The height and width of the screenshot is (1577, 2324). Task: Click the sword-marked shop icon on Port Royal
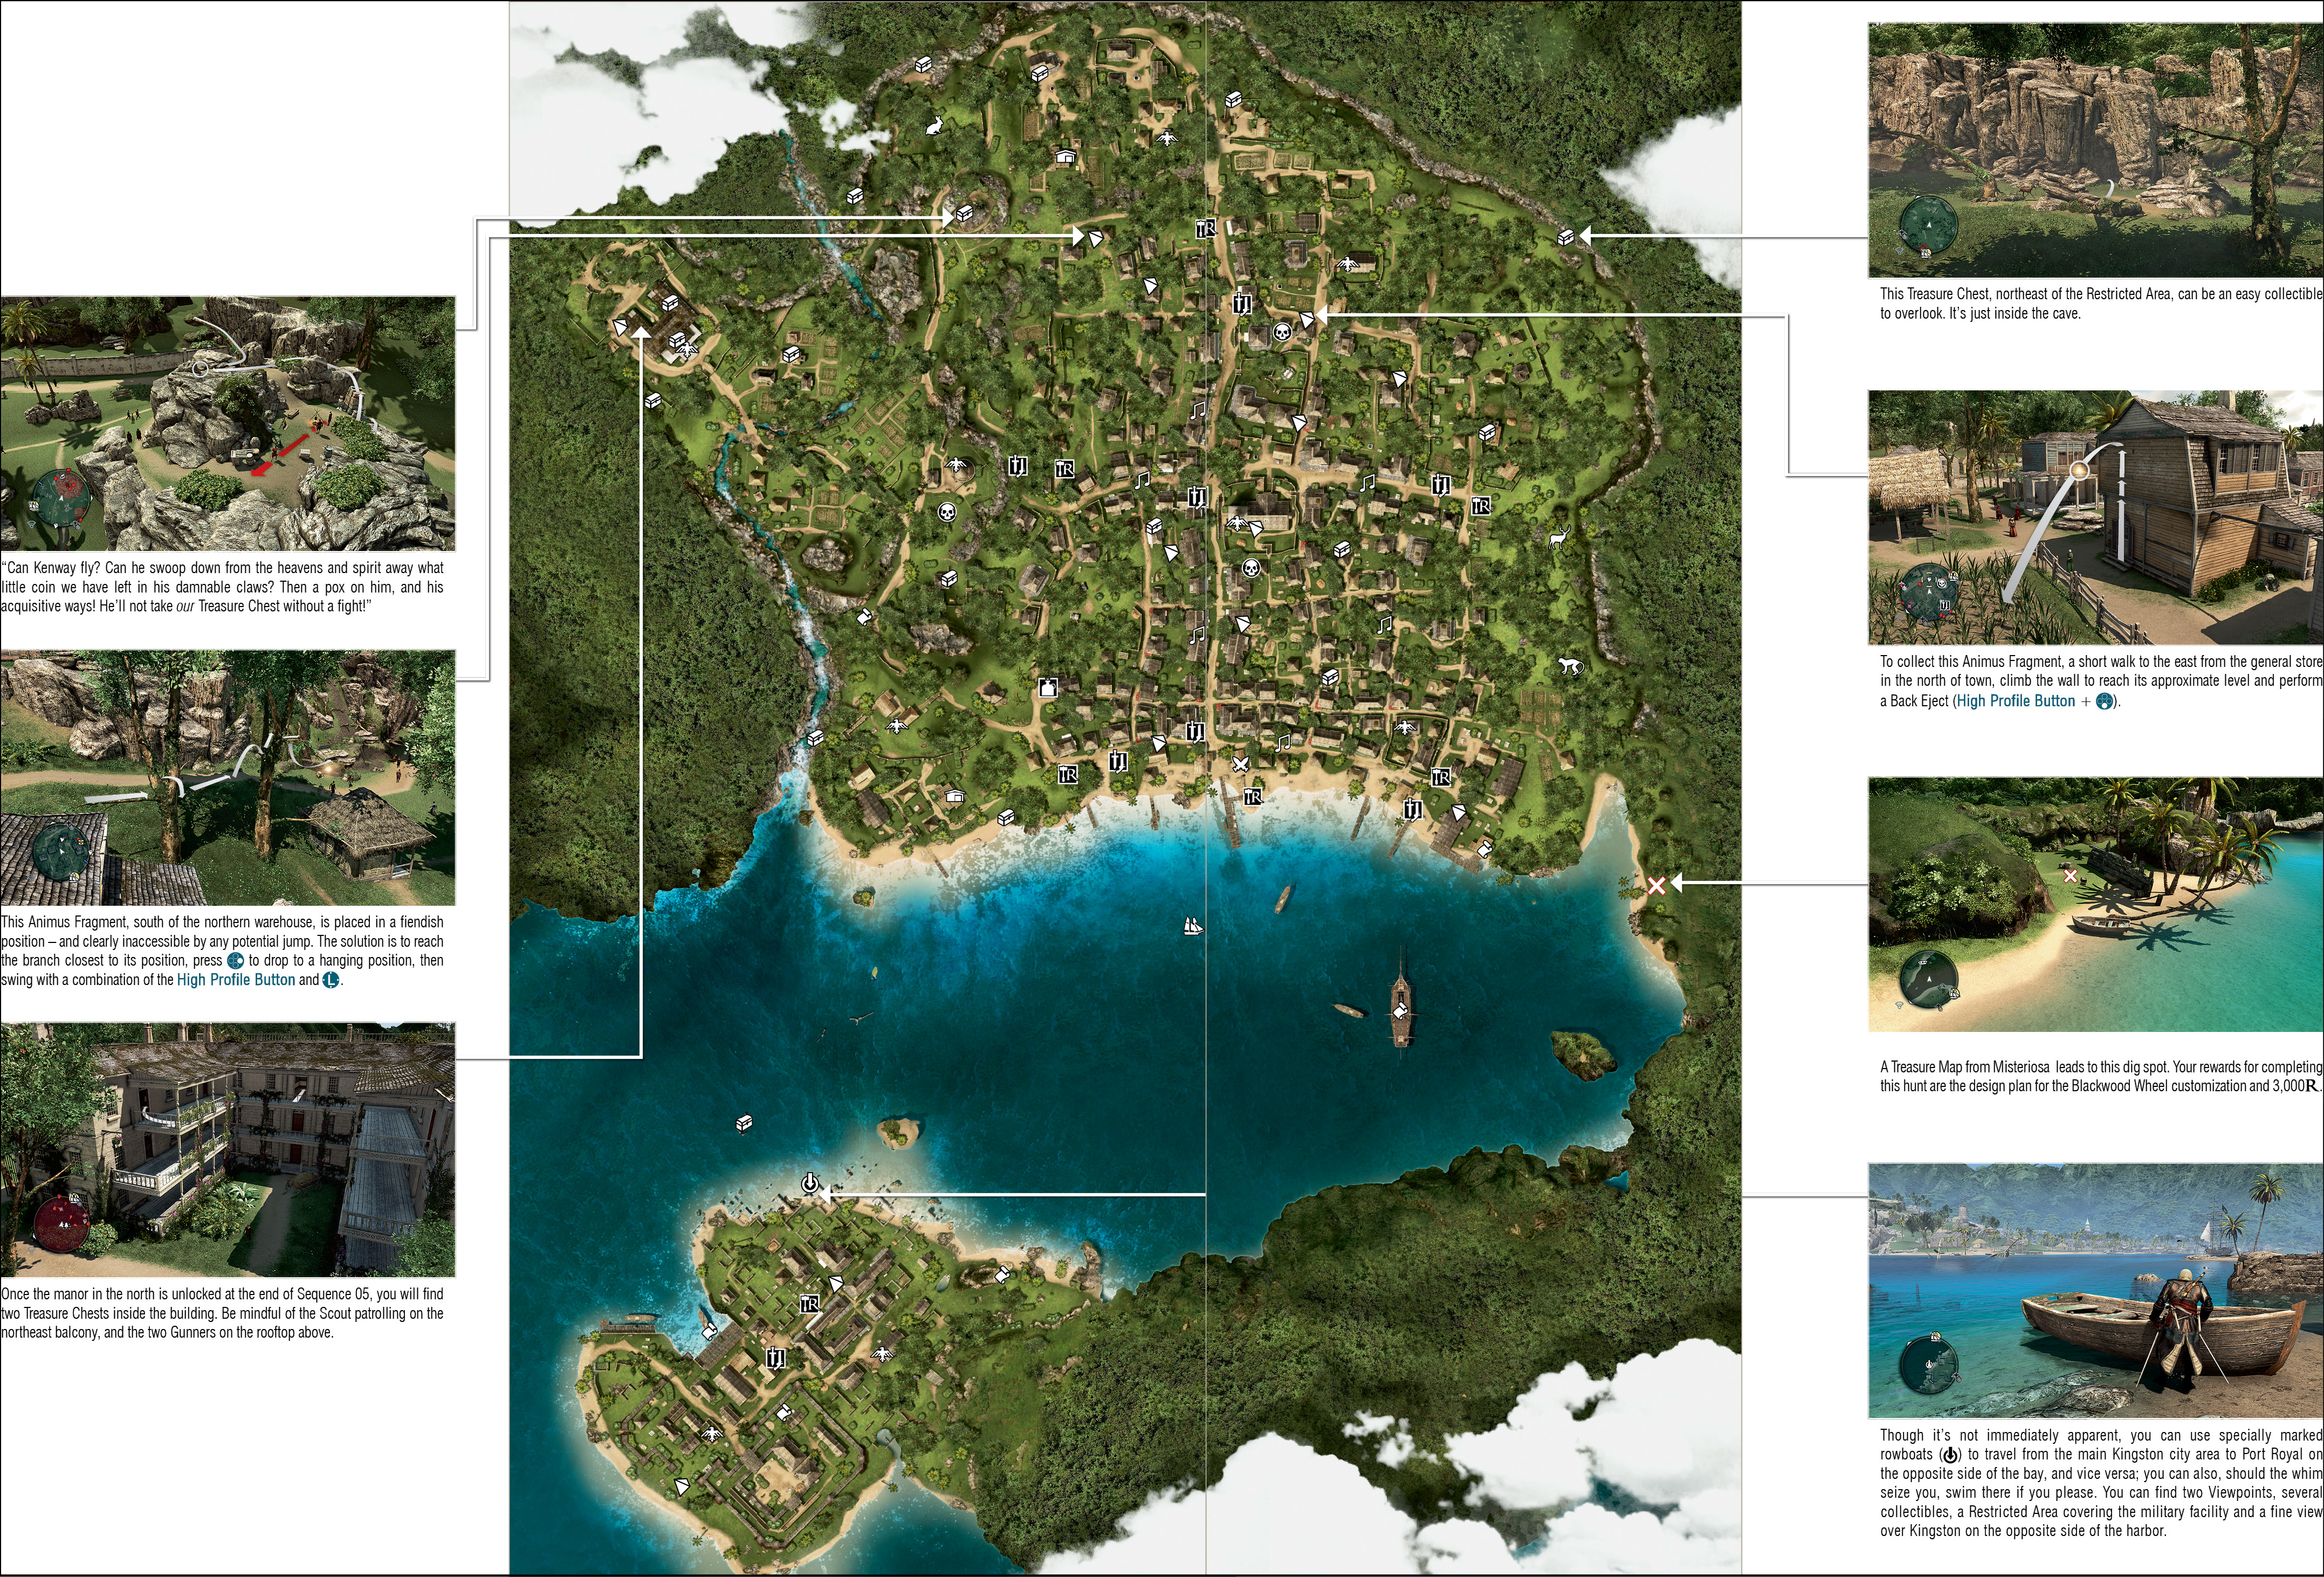tap(775, 1357)
